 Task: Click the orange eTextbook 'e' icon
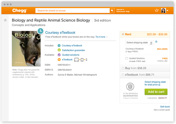(x=59, y=59)
